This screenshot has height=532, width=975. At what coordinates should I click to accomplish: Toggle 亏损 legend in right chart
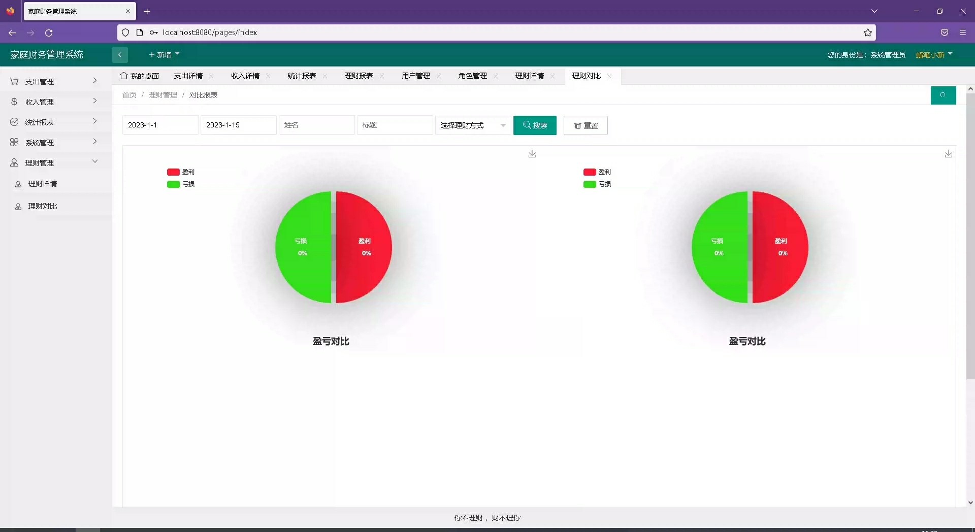tap(597, 184)
